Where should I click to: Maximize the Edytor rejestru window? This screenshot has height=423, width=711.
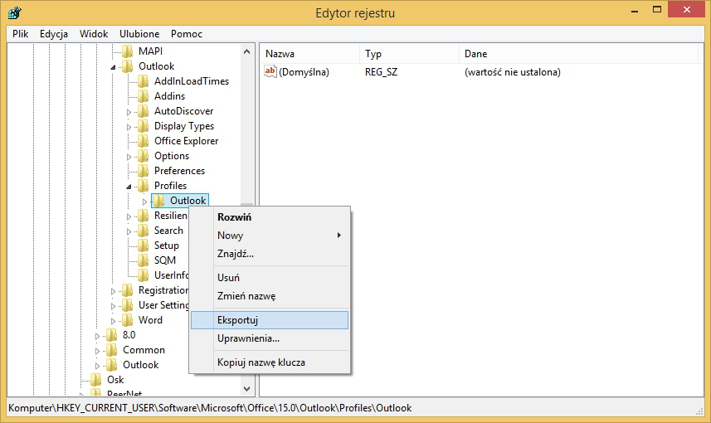pos(657,10)
